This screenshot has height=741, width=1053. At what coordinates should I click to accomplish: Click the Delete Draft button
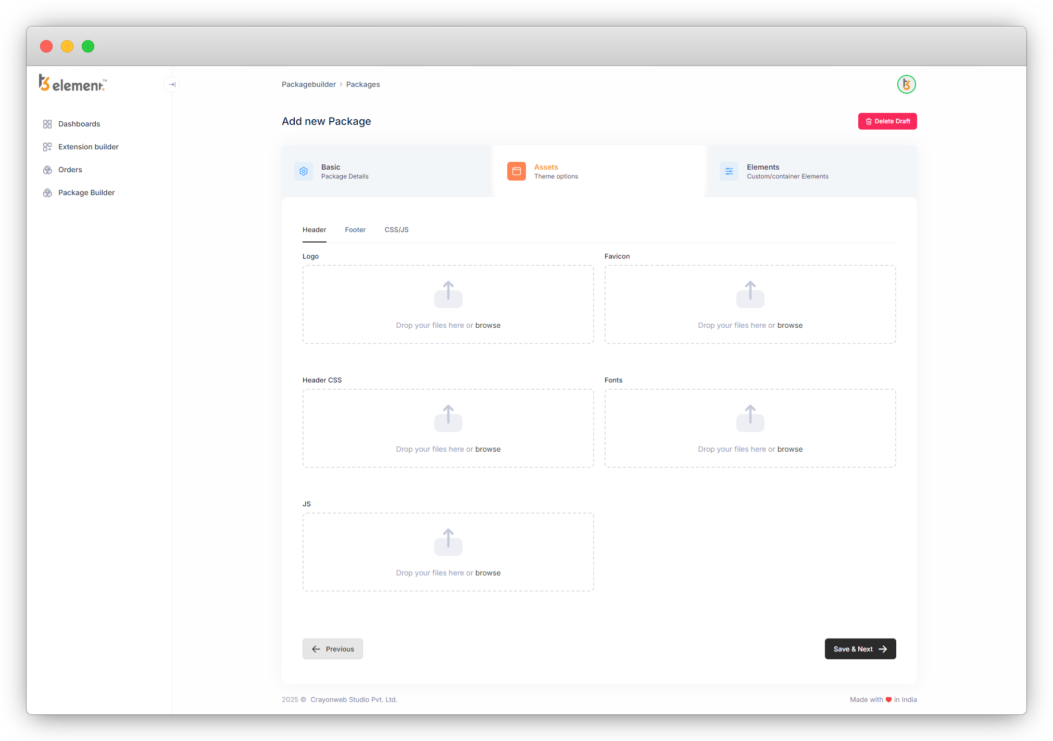coord(887,121)
